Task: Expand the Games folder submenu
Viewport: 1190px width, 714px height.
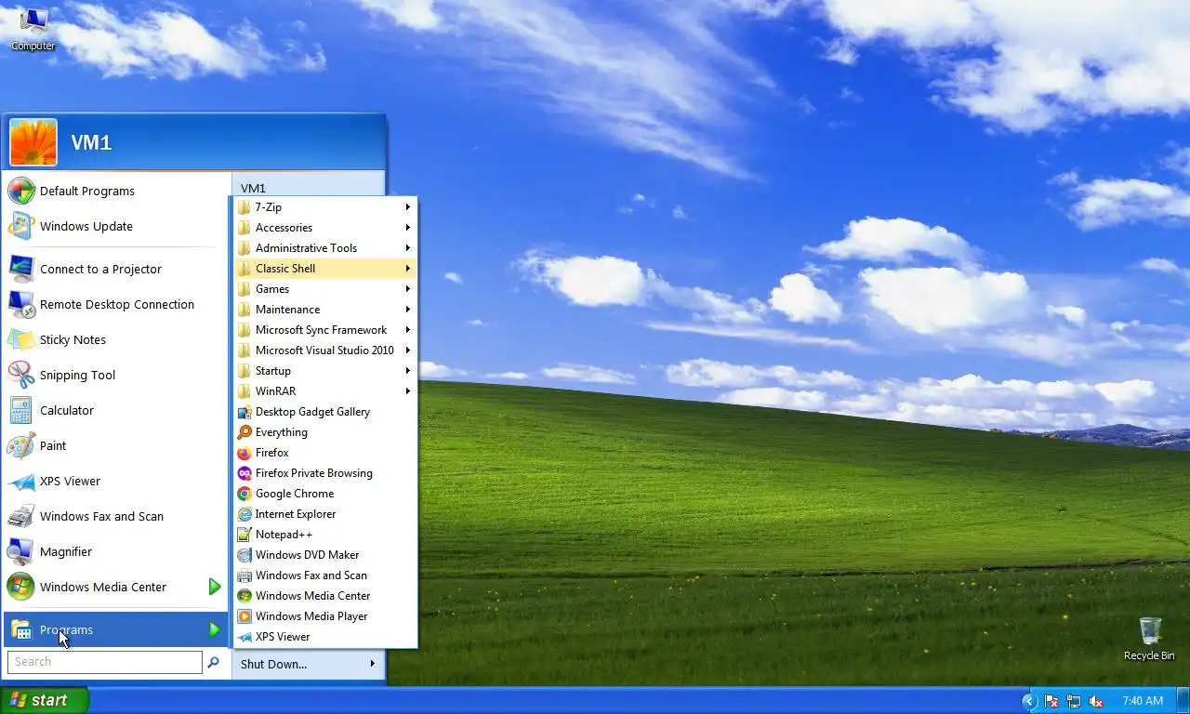Action: [324, 289]
